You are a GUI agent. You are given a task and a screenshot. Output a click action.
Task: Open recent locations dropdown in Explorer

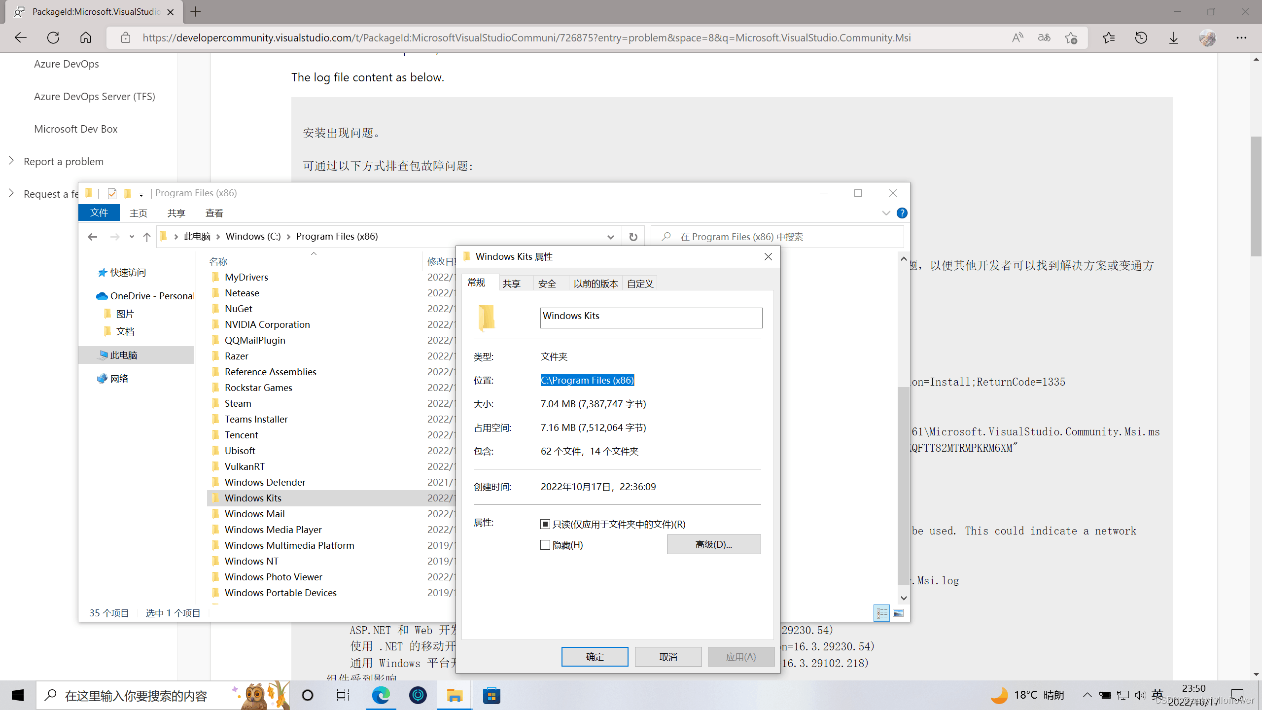point(131,237)
